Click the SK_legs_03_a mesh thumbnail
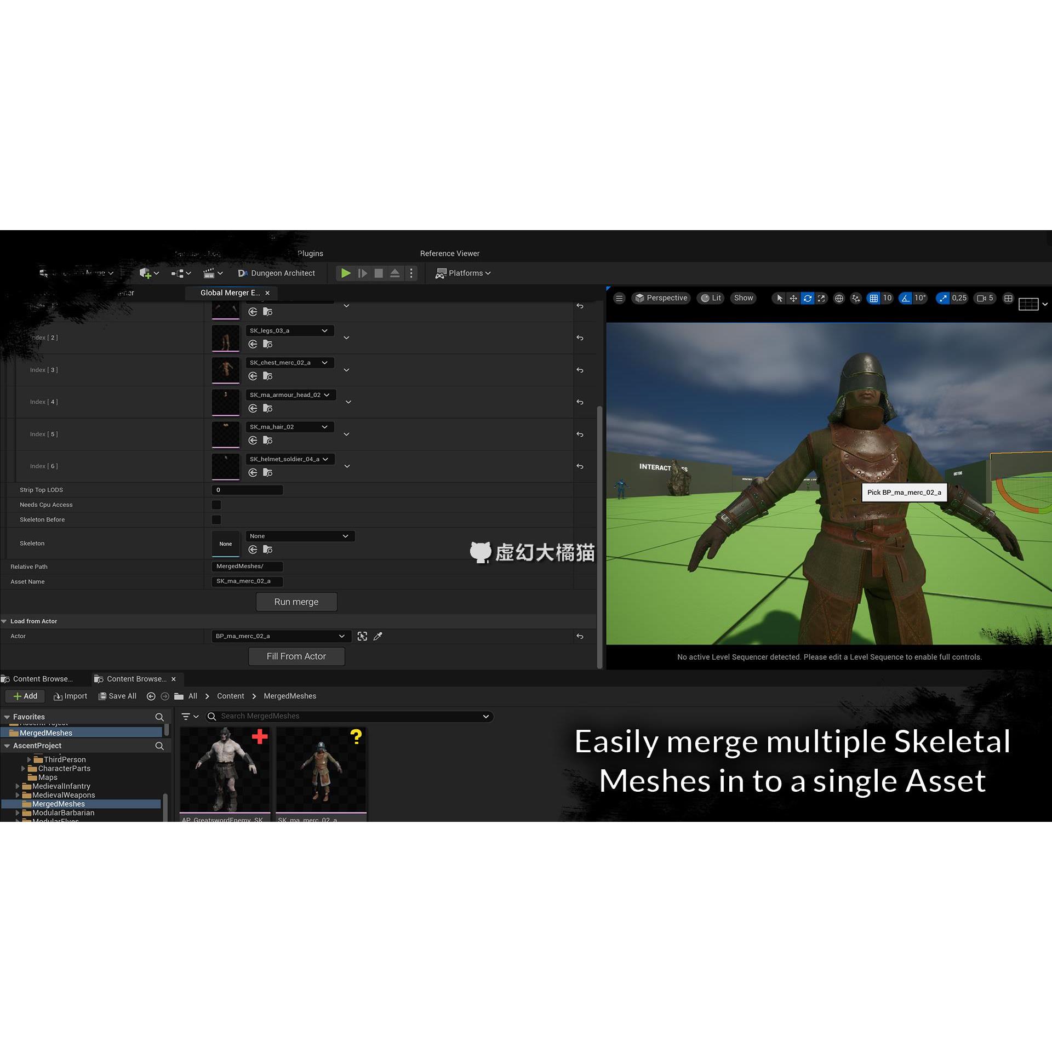Image resolution: width=1052 pixels, height=1052 pixels. coord(226,338)
